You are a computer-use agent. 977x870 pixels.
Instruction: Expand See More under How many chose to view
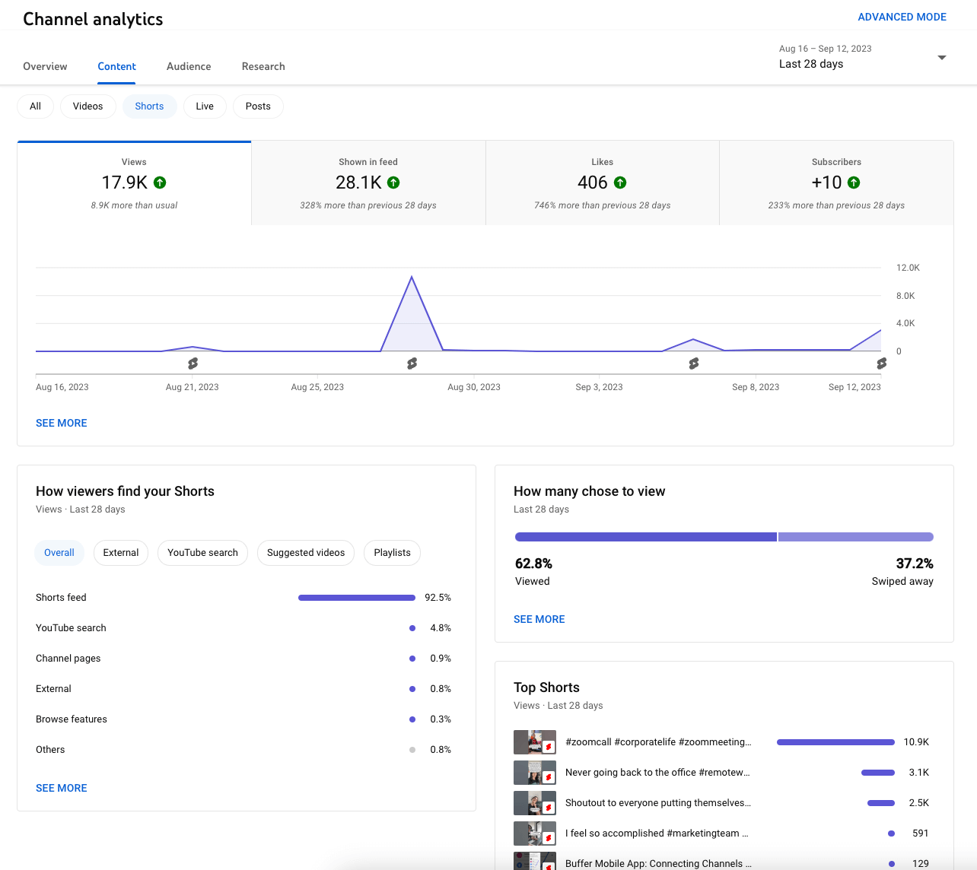coord(539,619)
